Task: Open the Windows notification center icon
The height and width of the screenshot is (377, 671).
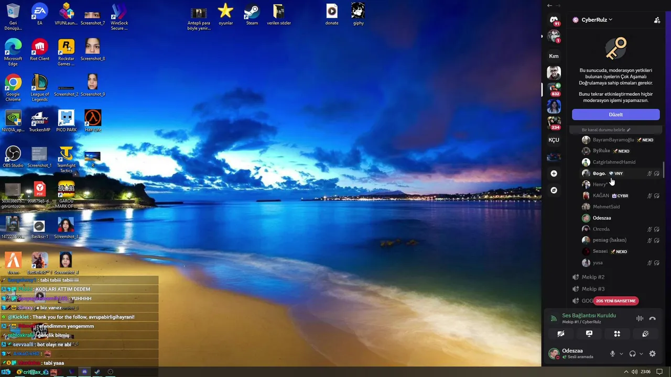Action: [x=659, y=372]
